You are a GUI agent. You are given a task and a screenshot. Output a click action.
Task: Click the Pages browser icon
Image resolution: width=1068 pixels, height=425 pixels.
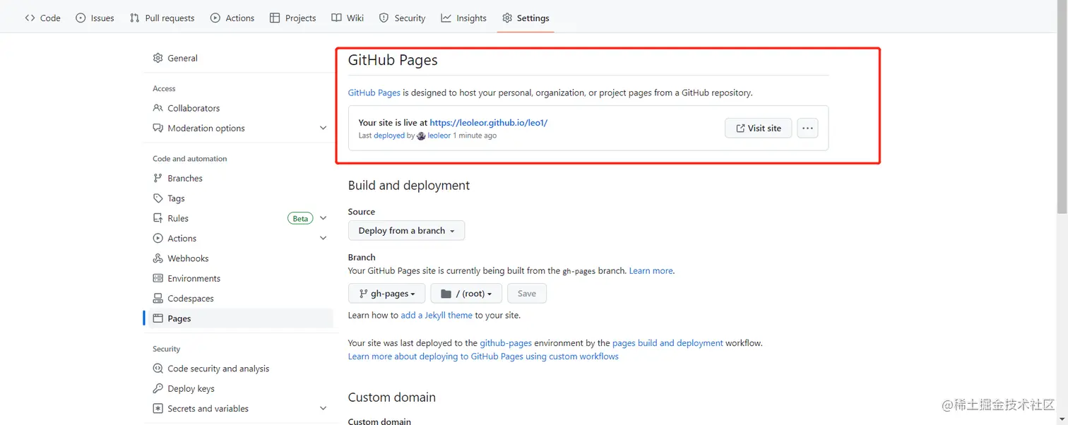click(158, 318)
